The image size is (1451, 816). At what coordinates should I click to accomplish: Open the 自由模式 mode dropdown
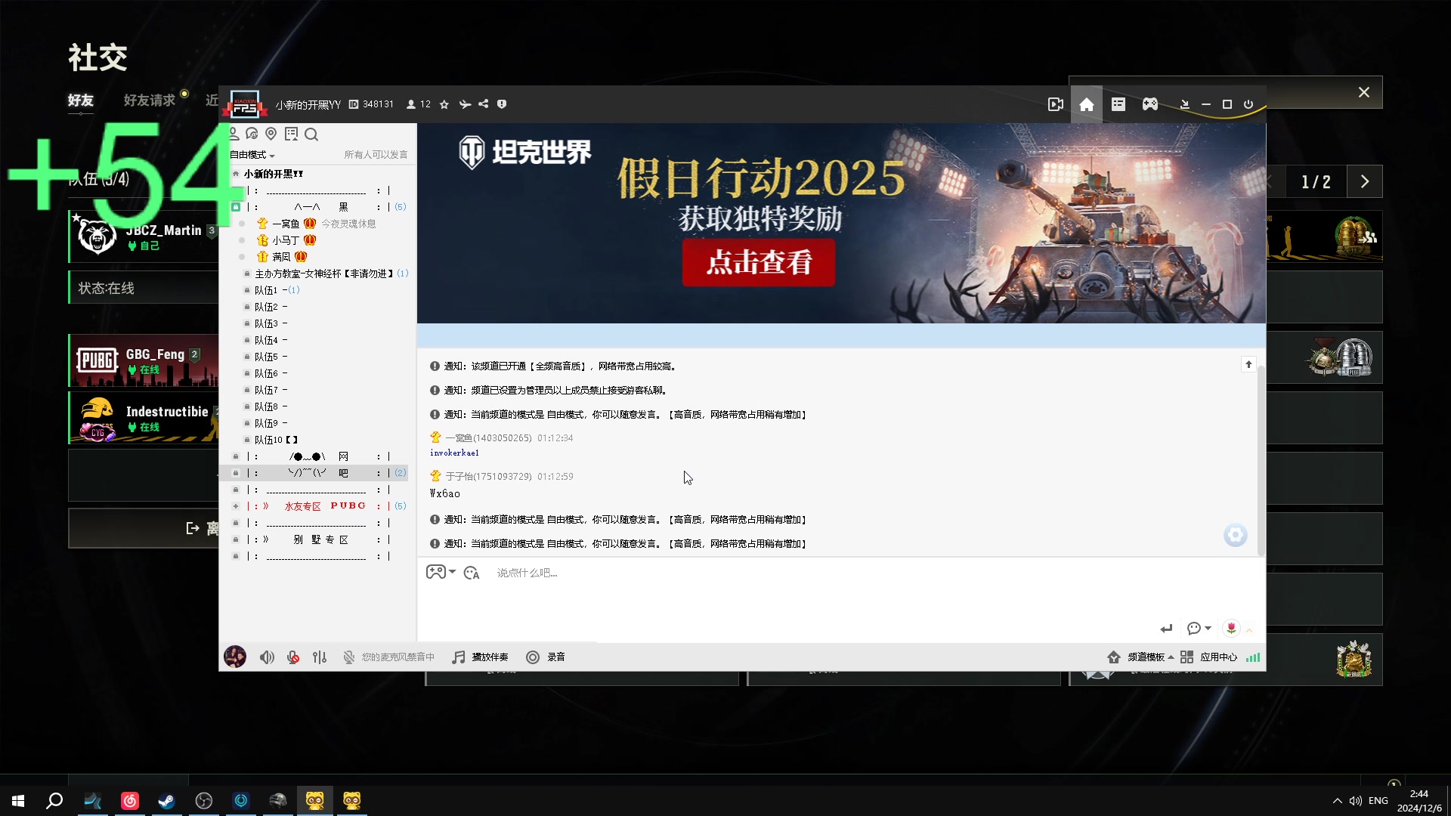pos(250,155)
